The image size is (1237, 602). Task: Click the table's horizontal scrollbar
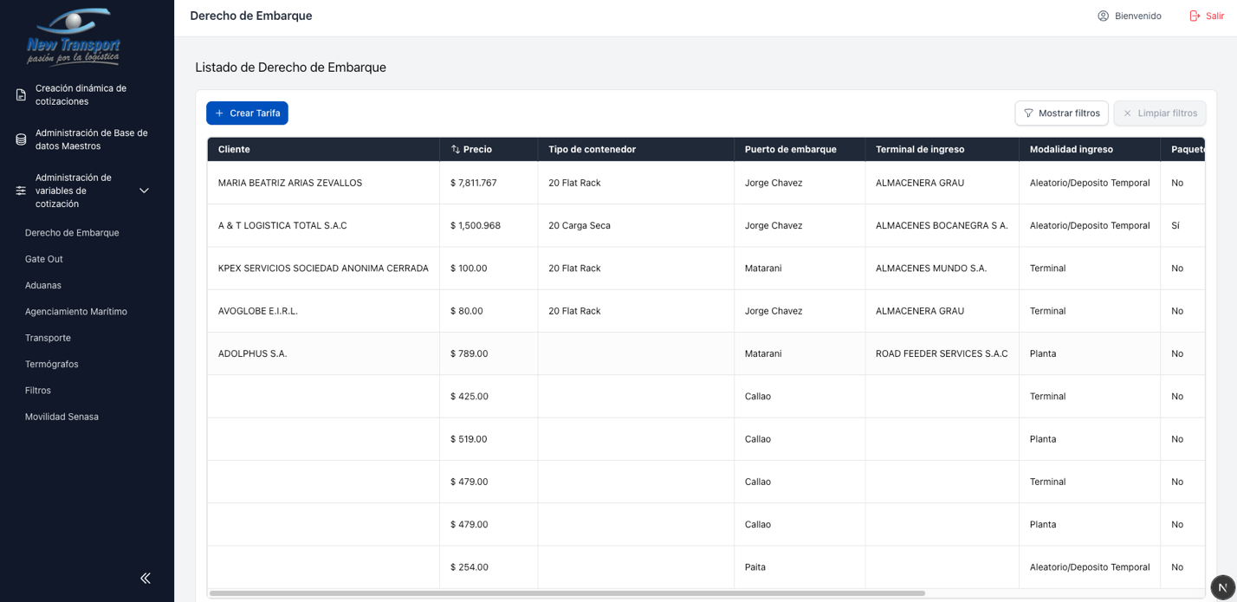(567, 593)
